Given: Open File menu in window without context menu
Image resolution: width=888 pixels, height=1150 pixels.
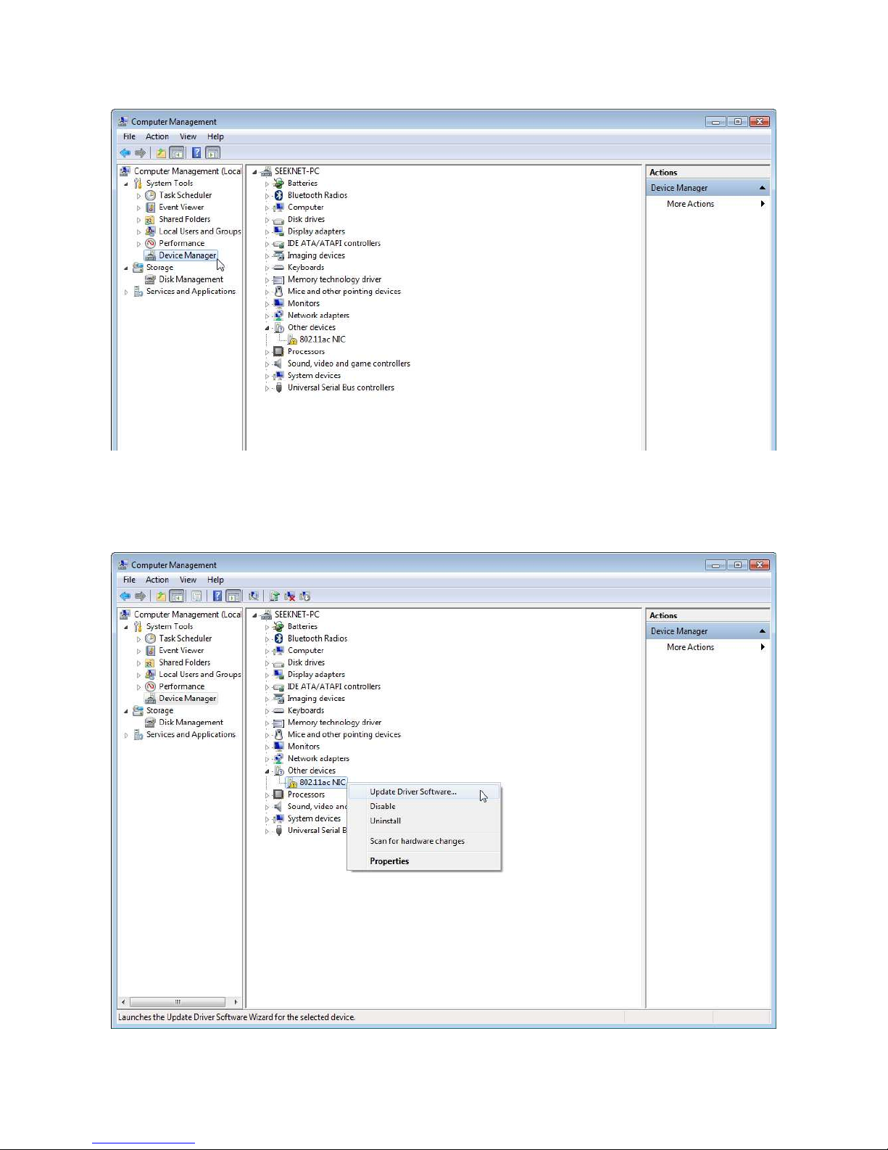Looking at the screenshot, I should [x=129, y=136].
